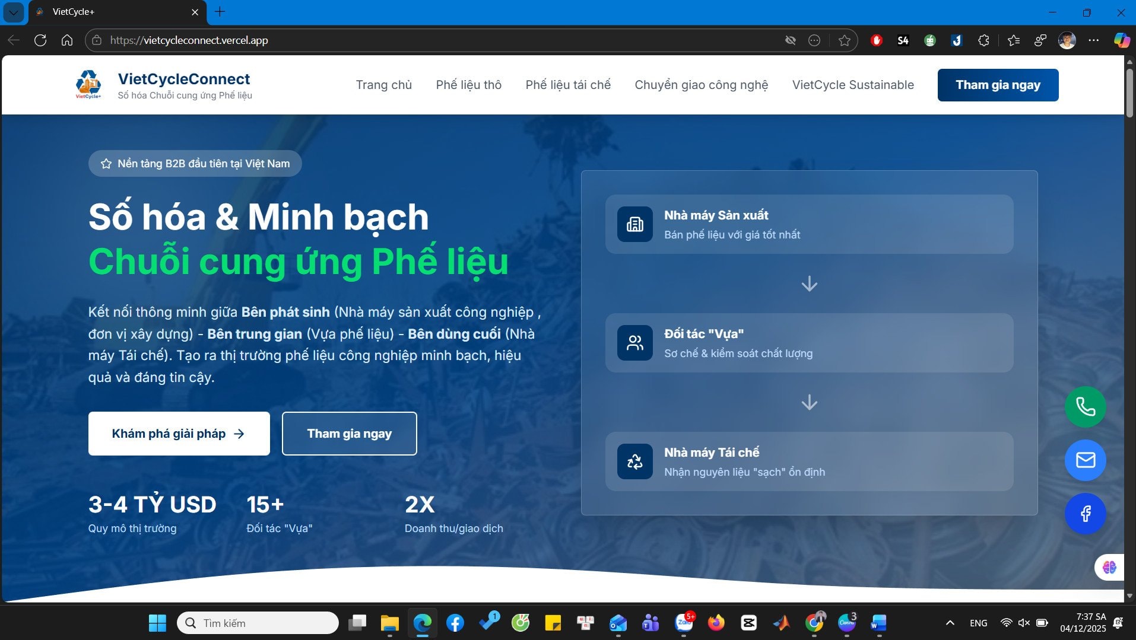1136x640 pixels.
Task: Toggle tracking prevention eye icon in address bar
Action: (x=790, y=40)
